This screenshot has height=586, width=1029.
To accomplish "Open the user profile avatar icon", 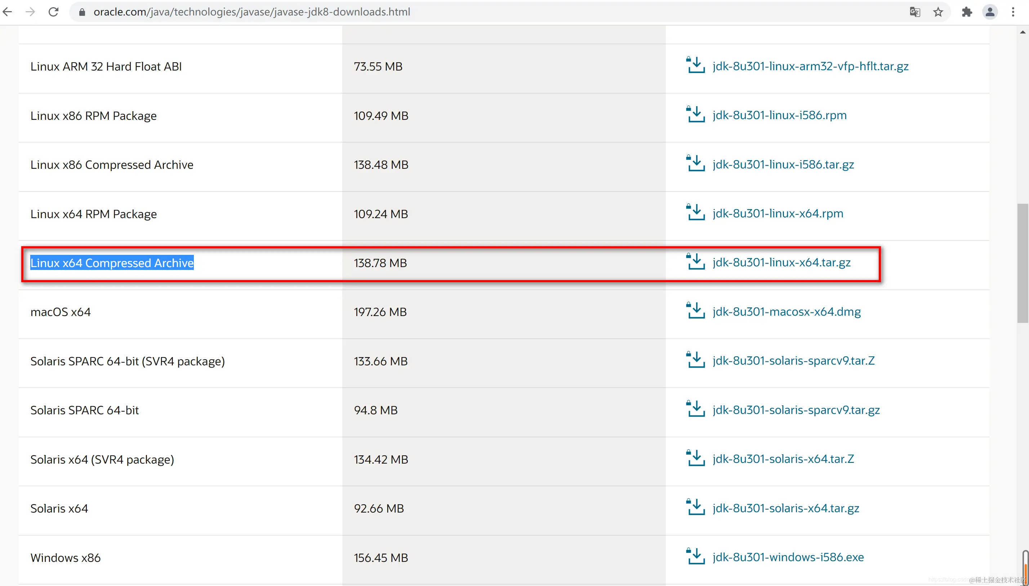I will coord(989,12).
